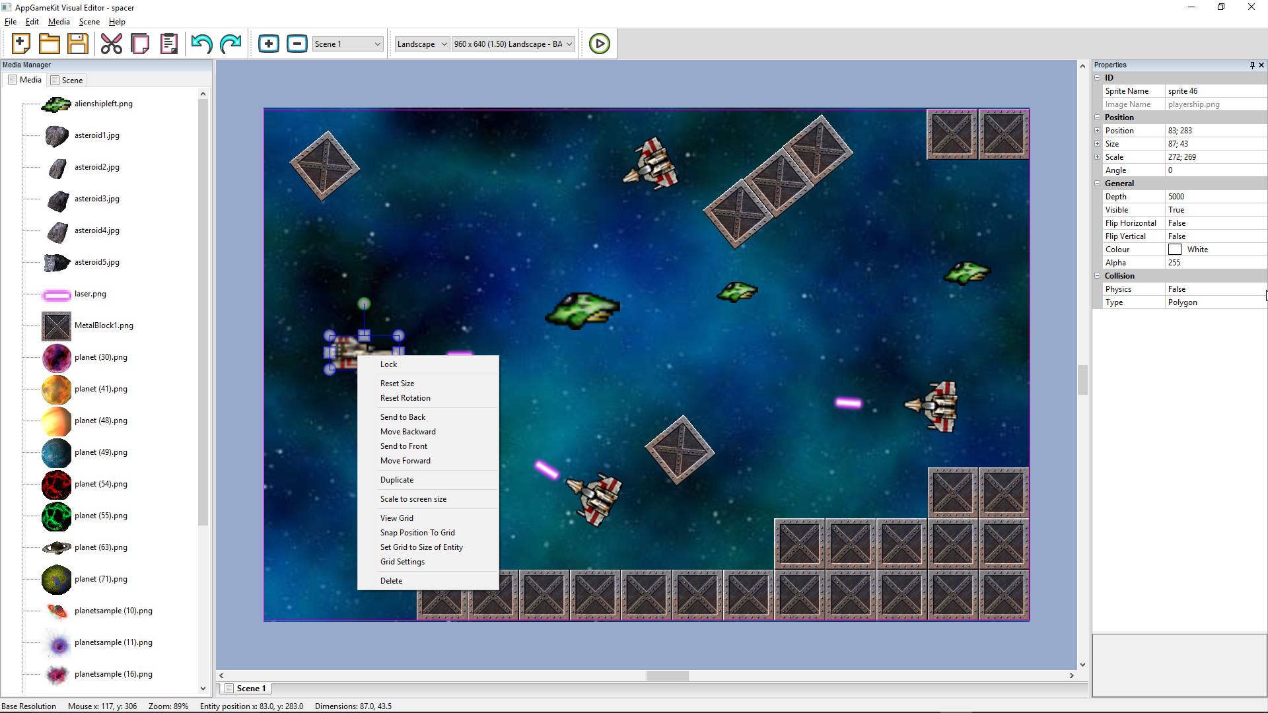Open the sprite Colour swatch picker
Screen dimensions: 1268x713
1176,249
